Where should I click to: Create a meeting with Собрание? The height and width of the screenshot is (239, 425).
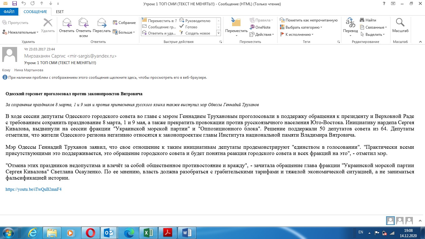tap(124, 23)
